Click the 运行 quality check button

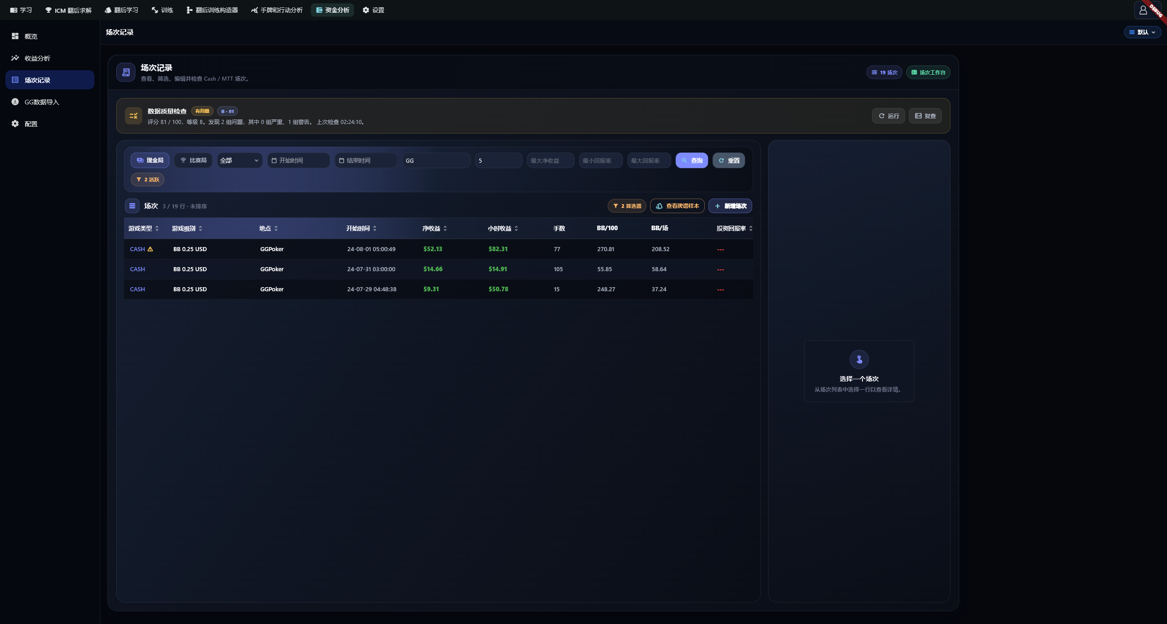[x=888, y=116]
